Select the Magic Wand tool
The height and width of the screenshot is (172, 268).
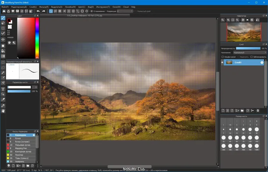click(x=3, y=72)
